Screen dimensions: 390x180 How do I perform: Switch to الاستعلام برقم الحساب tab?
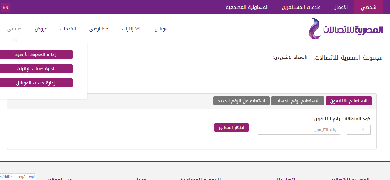pos(297,101)
